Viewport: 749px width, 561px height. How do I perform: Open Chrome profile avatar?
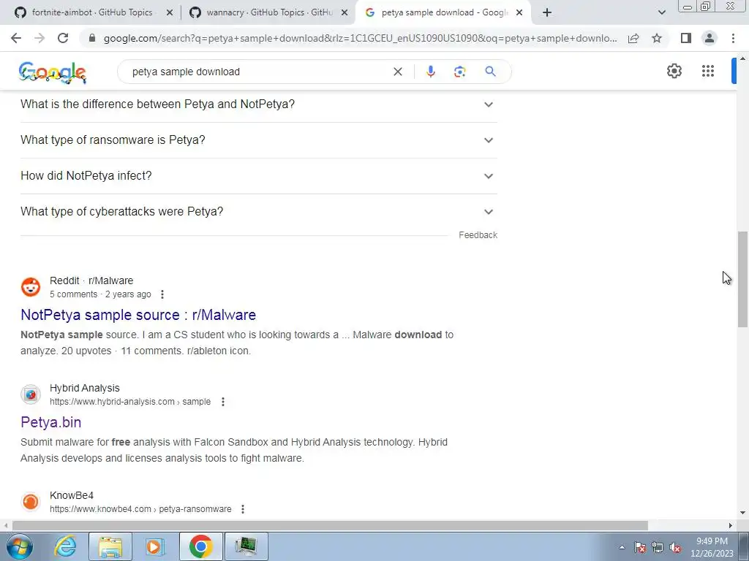pos(710,38)
